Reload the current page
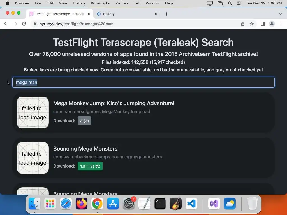The width and height of the screenshot is (287, 215). [24, 24]
